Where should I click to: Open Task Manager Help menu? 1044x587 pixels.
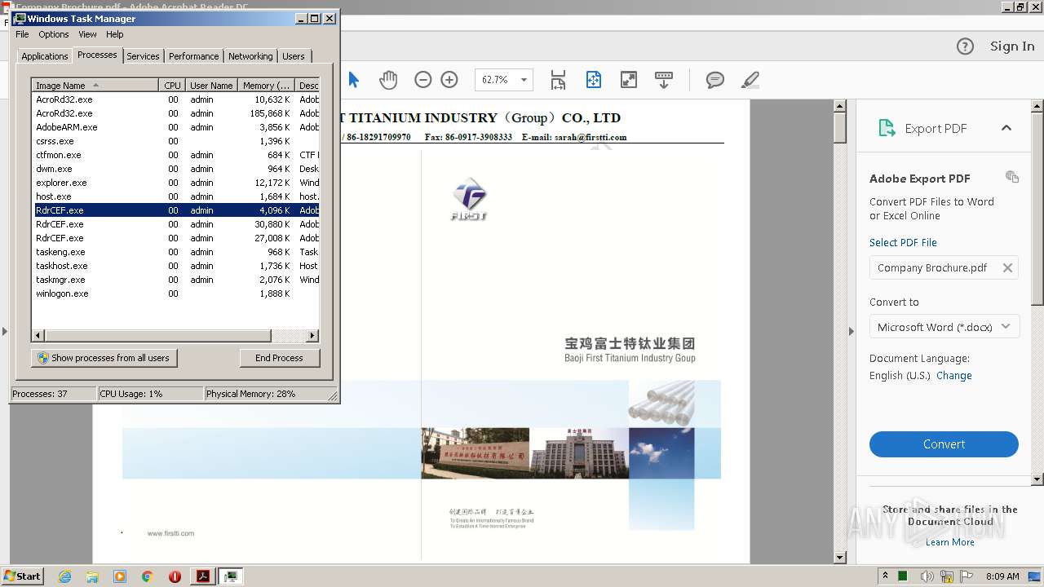tap(115, 34)
